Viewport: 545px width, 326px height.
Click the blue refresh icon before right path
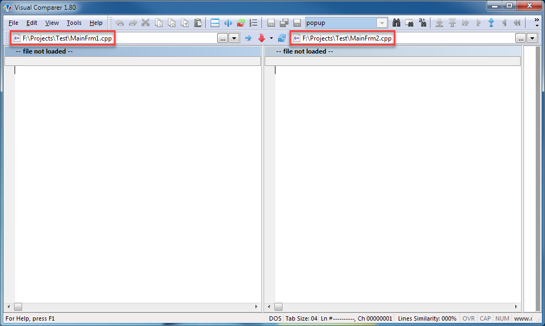pyautogui.click(x=281, y=38)
